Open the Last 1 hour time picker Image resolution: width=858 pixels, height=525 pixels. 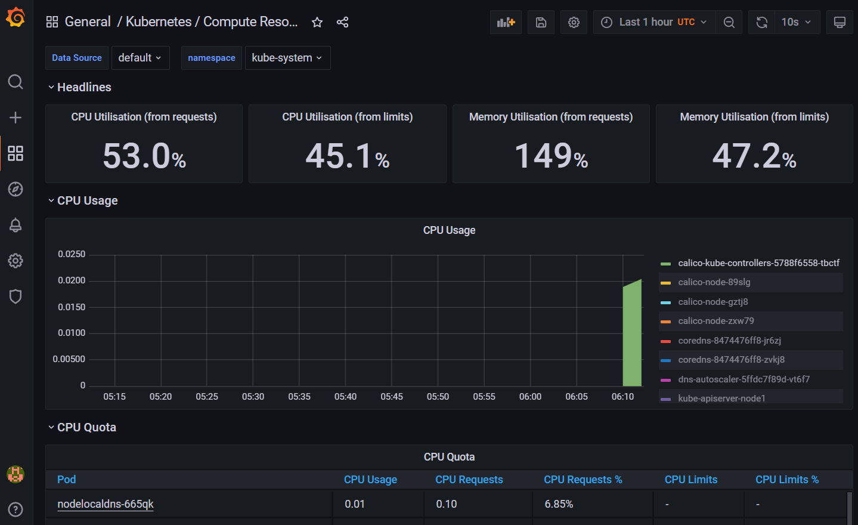point(654,22)
